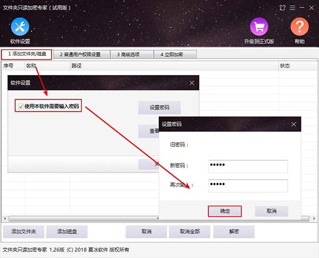Open the 软件设置 wrench icon
This screenshot has height=258, width=319.
20,27
